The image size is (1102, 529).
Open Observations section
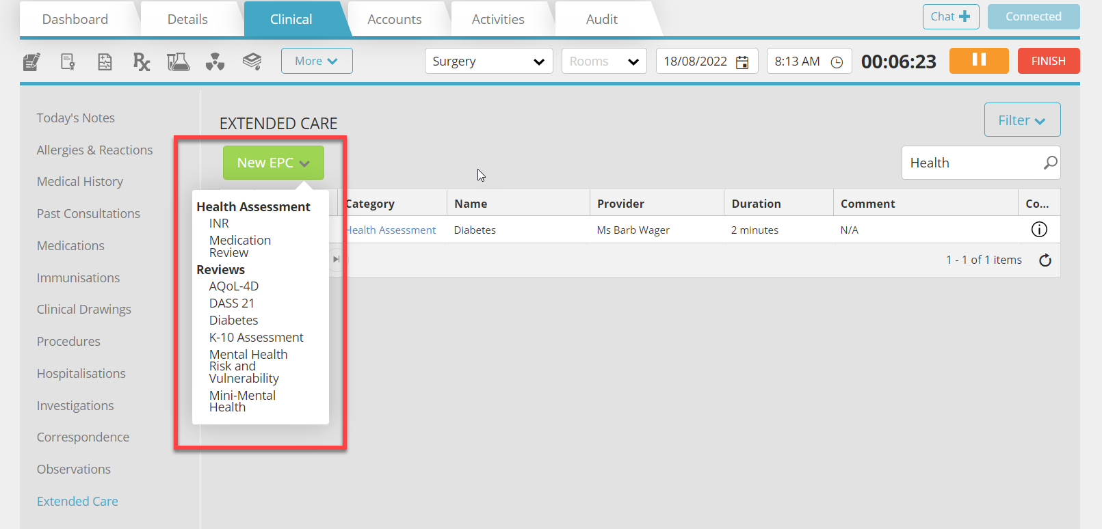(x=74, y=470)
